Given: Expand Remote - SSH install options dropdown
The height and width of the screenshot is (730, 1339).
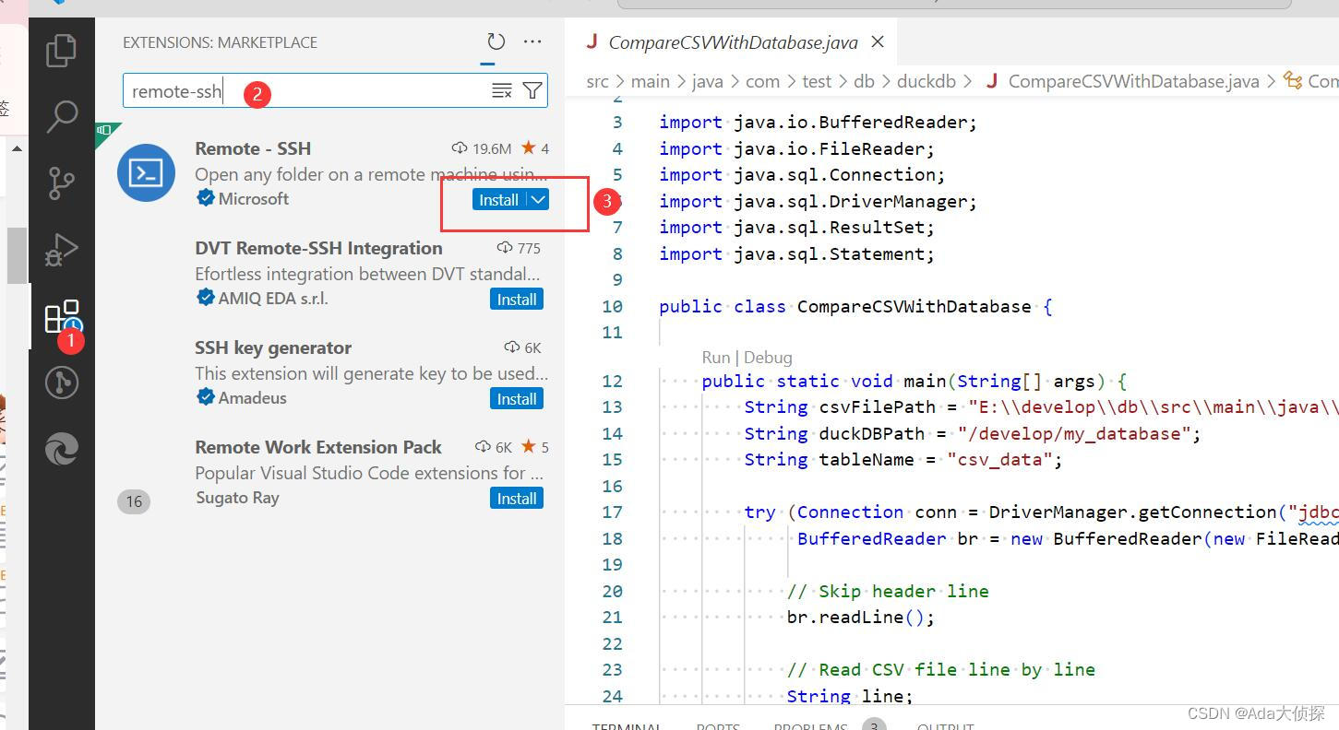Looking at the screenshot, I should 538,199.
